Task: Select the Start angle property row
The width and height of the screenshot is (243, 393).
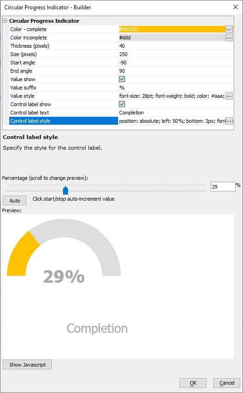Action: pyautogui.click(x=121, y=63)
